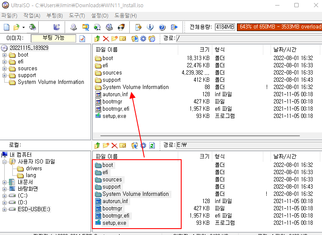Expand the 내문서 node

[x=4, y=182]
